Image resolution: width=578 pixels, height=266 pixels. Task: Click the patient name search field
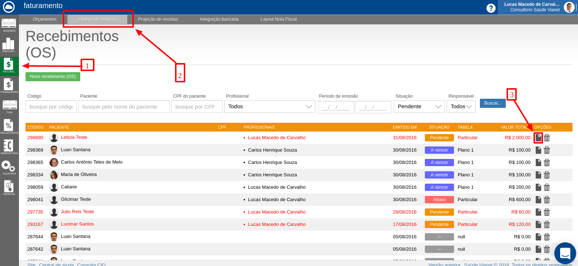pyautogui.click(x=124, y=107)
